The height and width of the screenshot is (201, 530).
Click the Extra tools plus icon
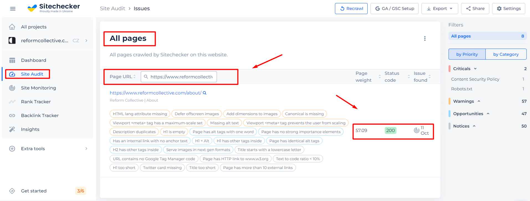coord(12,149)
